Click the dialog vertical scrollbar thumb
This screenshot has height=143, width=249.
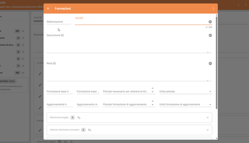point(217,63)
